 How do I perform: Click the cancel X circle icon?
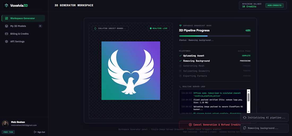[190, 125]
